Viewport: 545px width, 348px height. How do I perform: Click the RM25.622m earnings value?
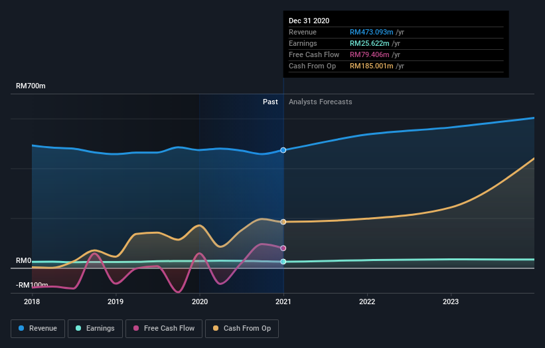369,43
